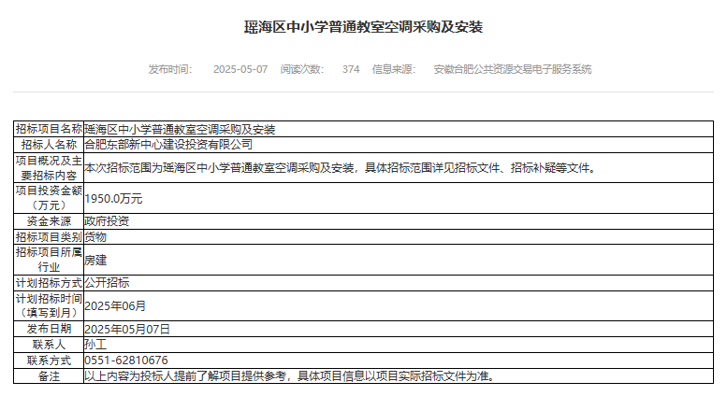
Task: Click the contact name 孙工
Action: [x=95, y=345]
